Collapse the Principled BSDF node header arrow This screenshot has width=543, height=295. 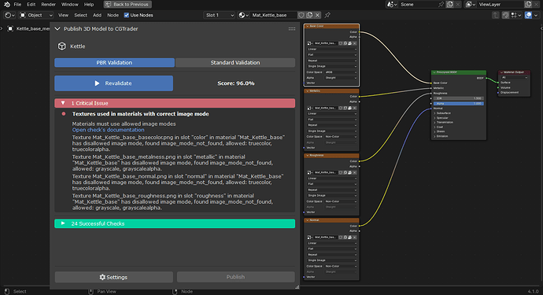click(x=434, y=72)
